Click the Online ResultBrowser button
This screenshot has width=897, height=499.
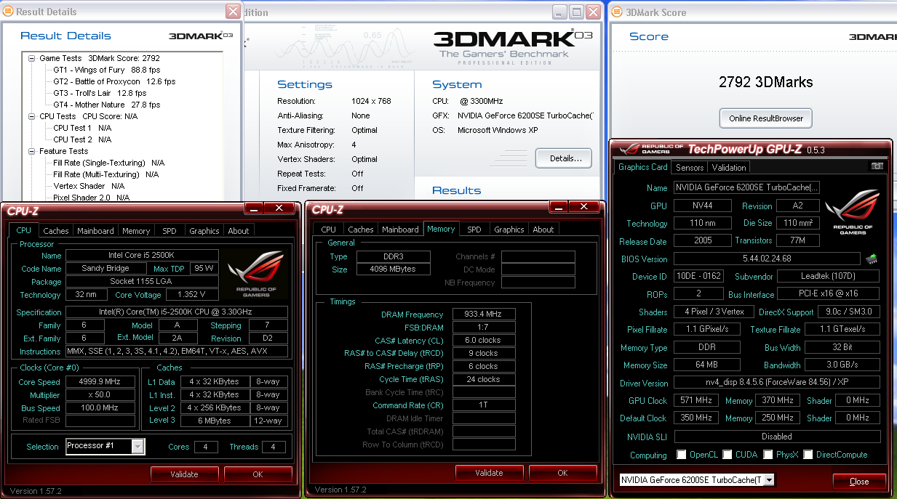pyautogui.click(x=765, y=118)
